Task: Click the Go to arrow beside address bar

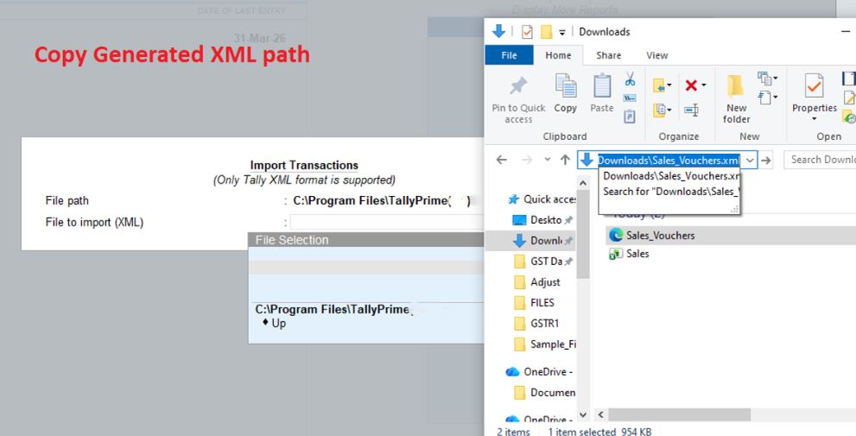Action: 766,161
